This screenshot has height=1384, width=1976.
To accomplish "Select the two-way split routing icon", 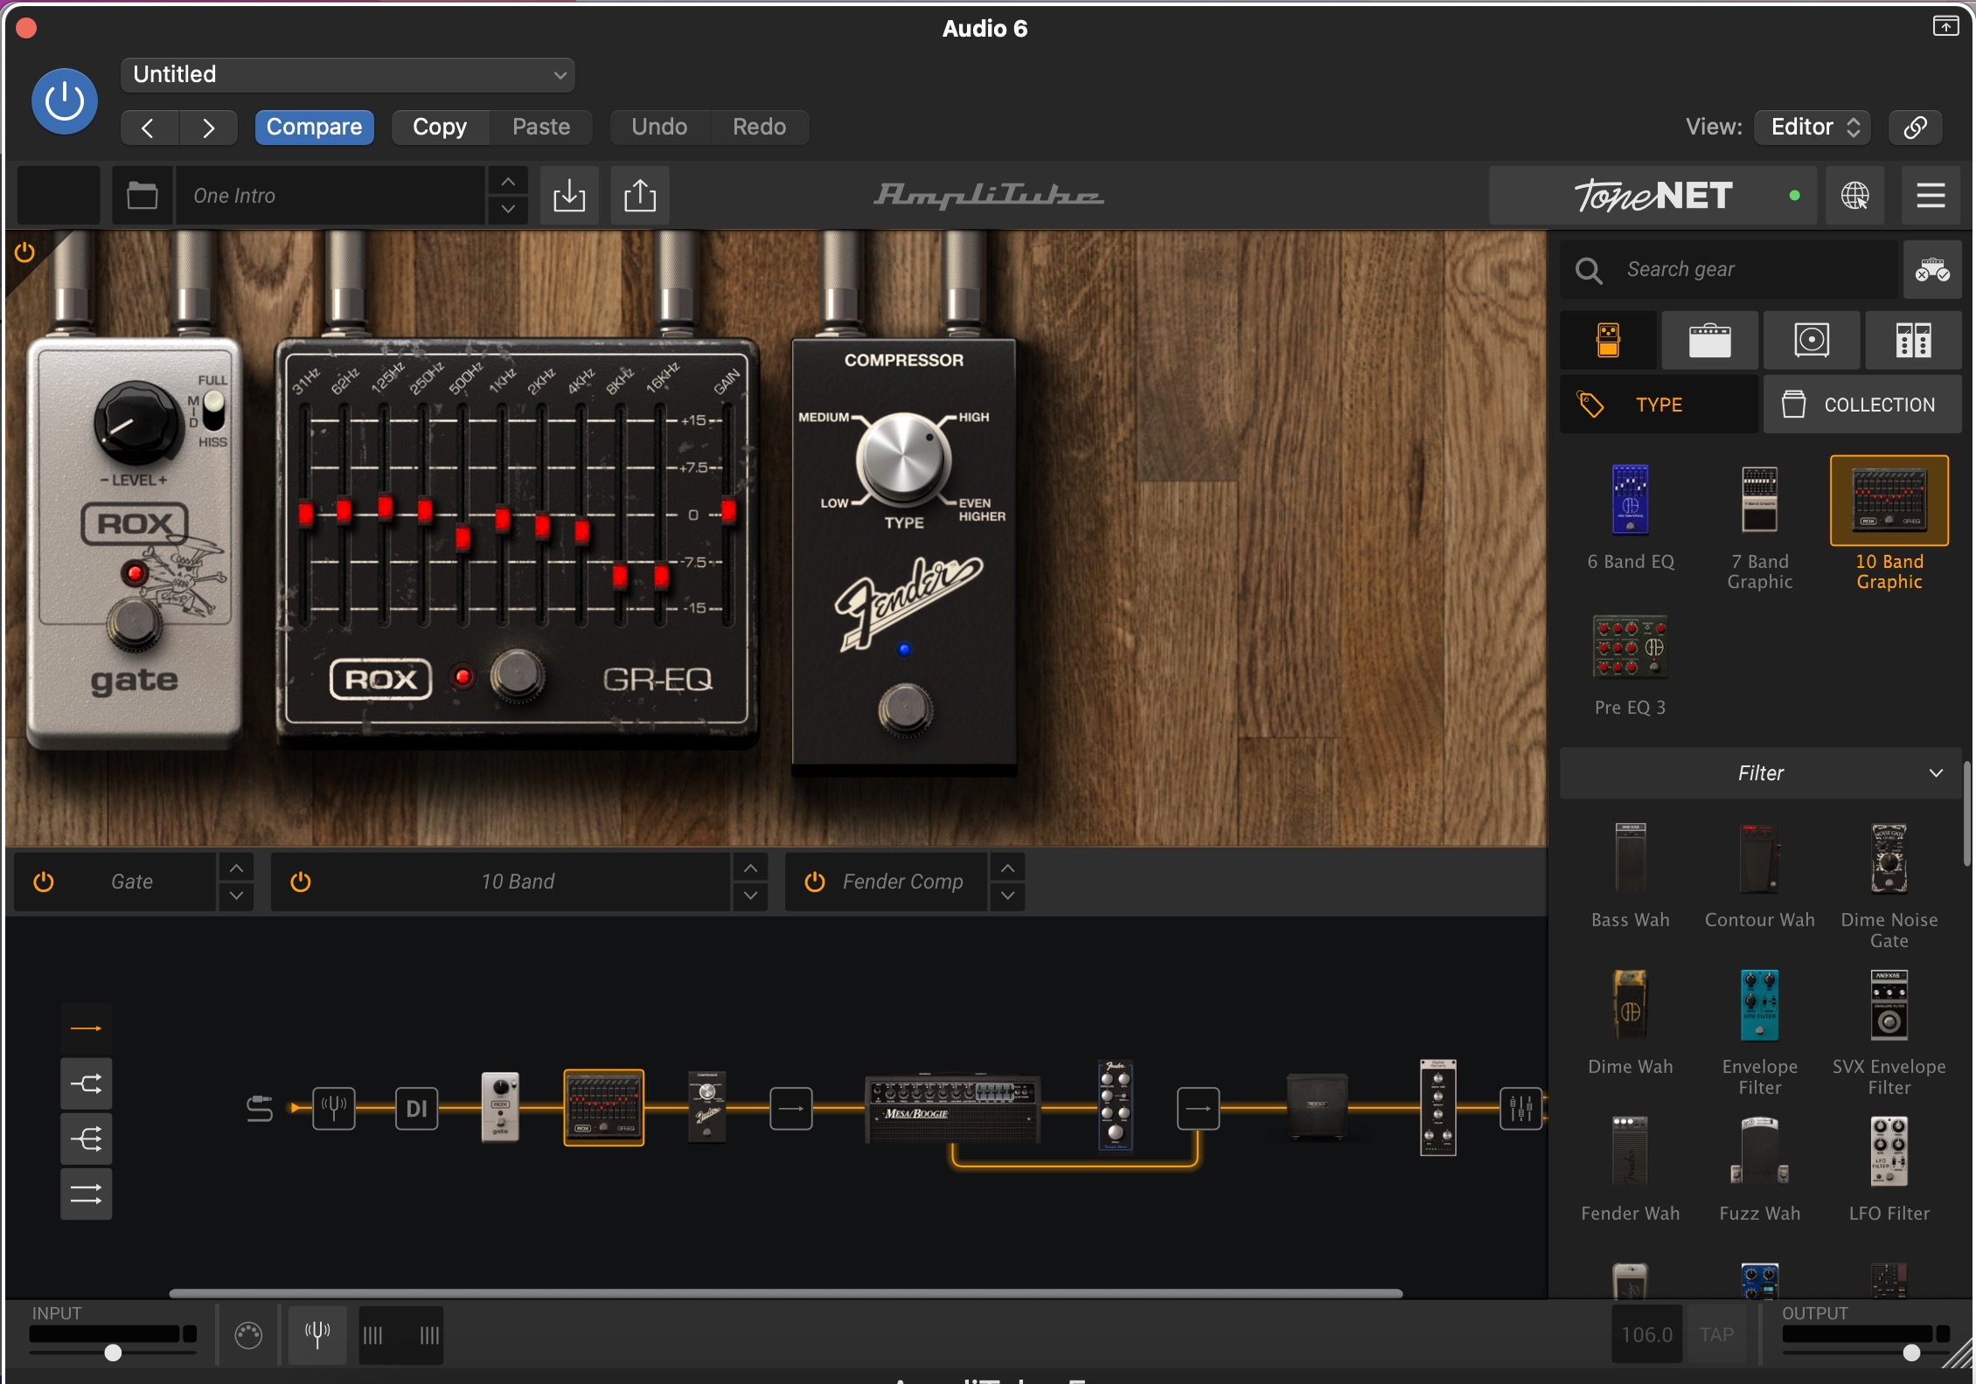I will (x=86, y=1084).
